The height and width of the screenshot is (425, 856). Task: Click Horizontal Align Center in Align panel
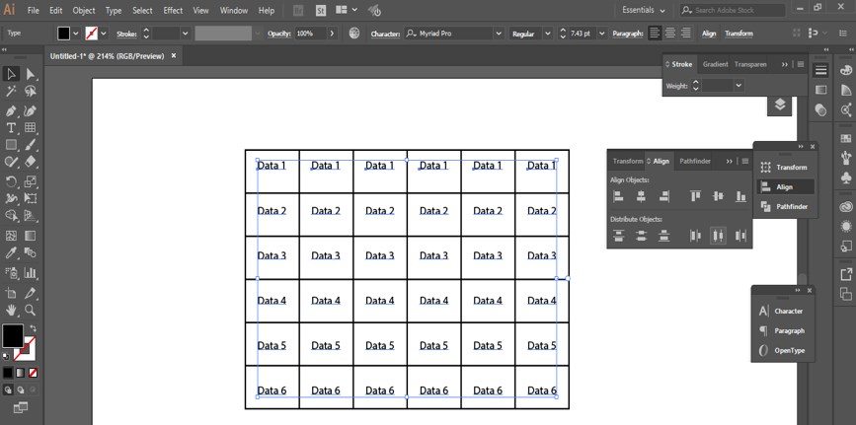click(641, 196)
